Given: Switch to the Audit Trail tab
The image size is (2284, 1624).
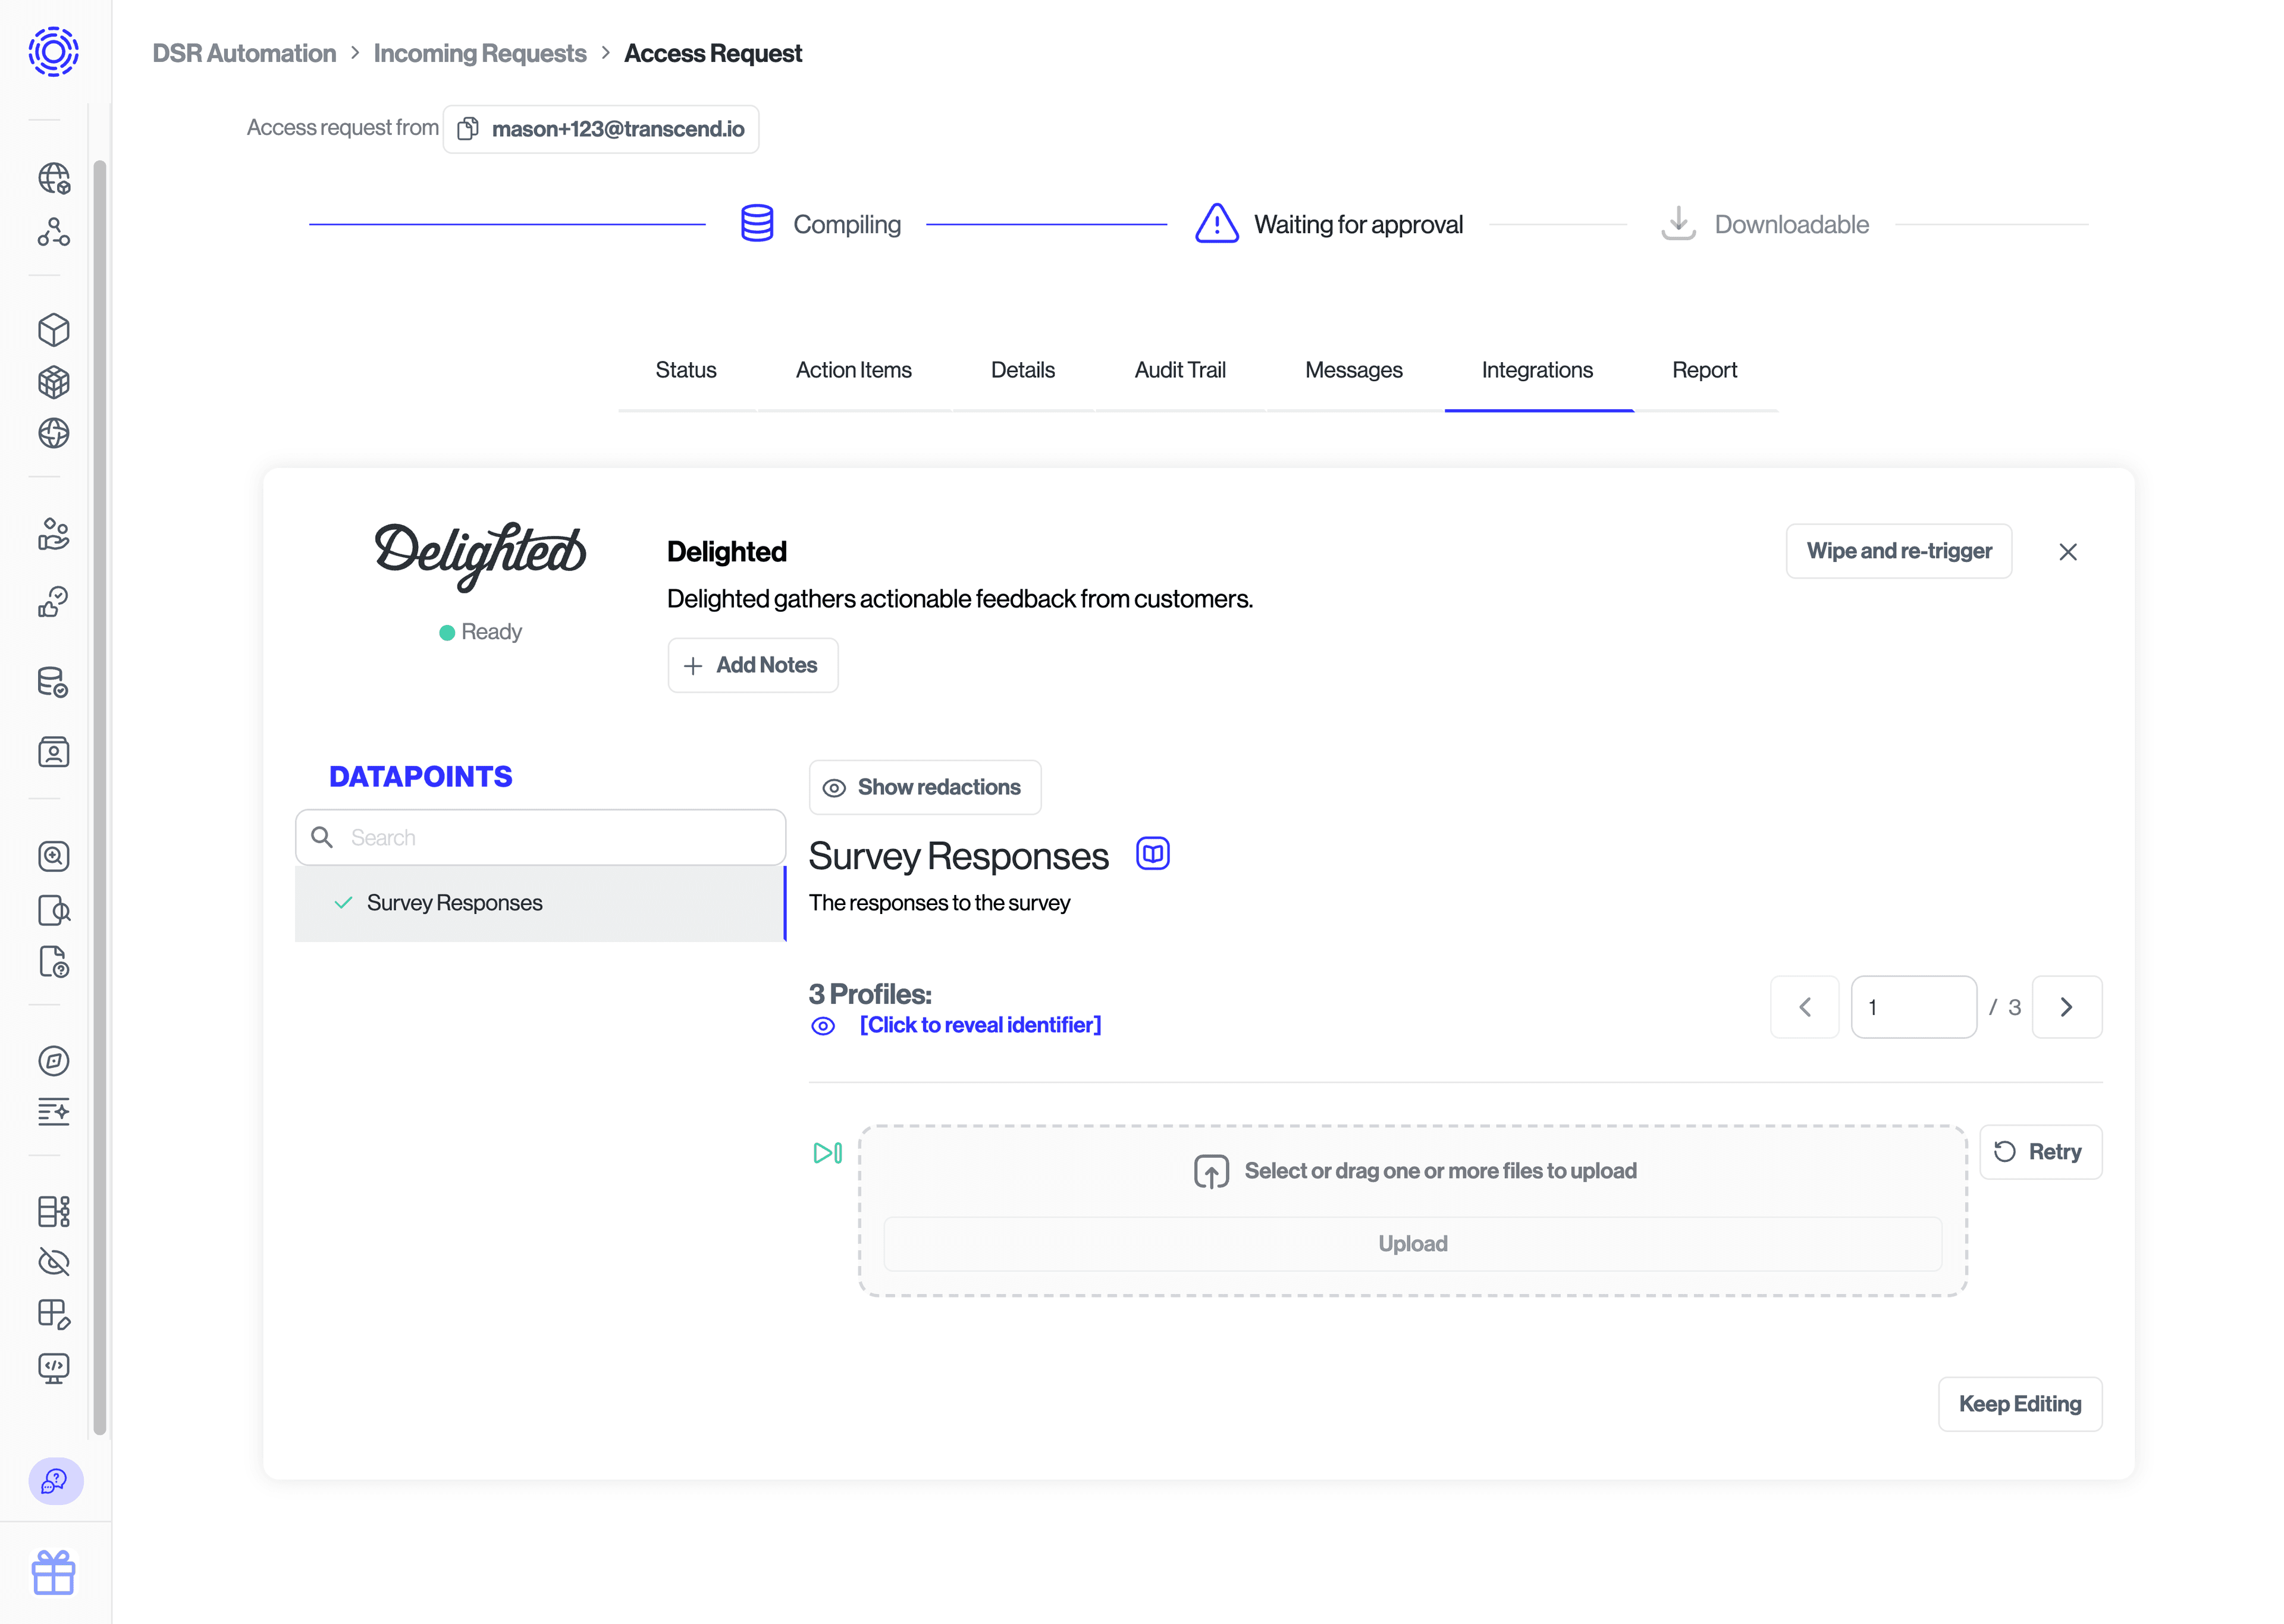Looking at the screenshot, I should point(1179,370).
